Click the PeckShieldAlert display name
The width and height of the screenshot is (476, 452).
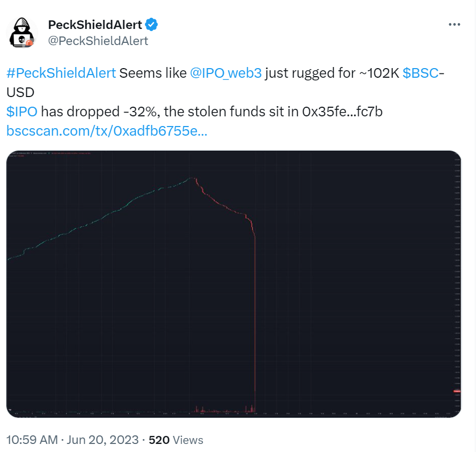tap(95, 25)
